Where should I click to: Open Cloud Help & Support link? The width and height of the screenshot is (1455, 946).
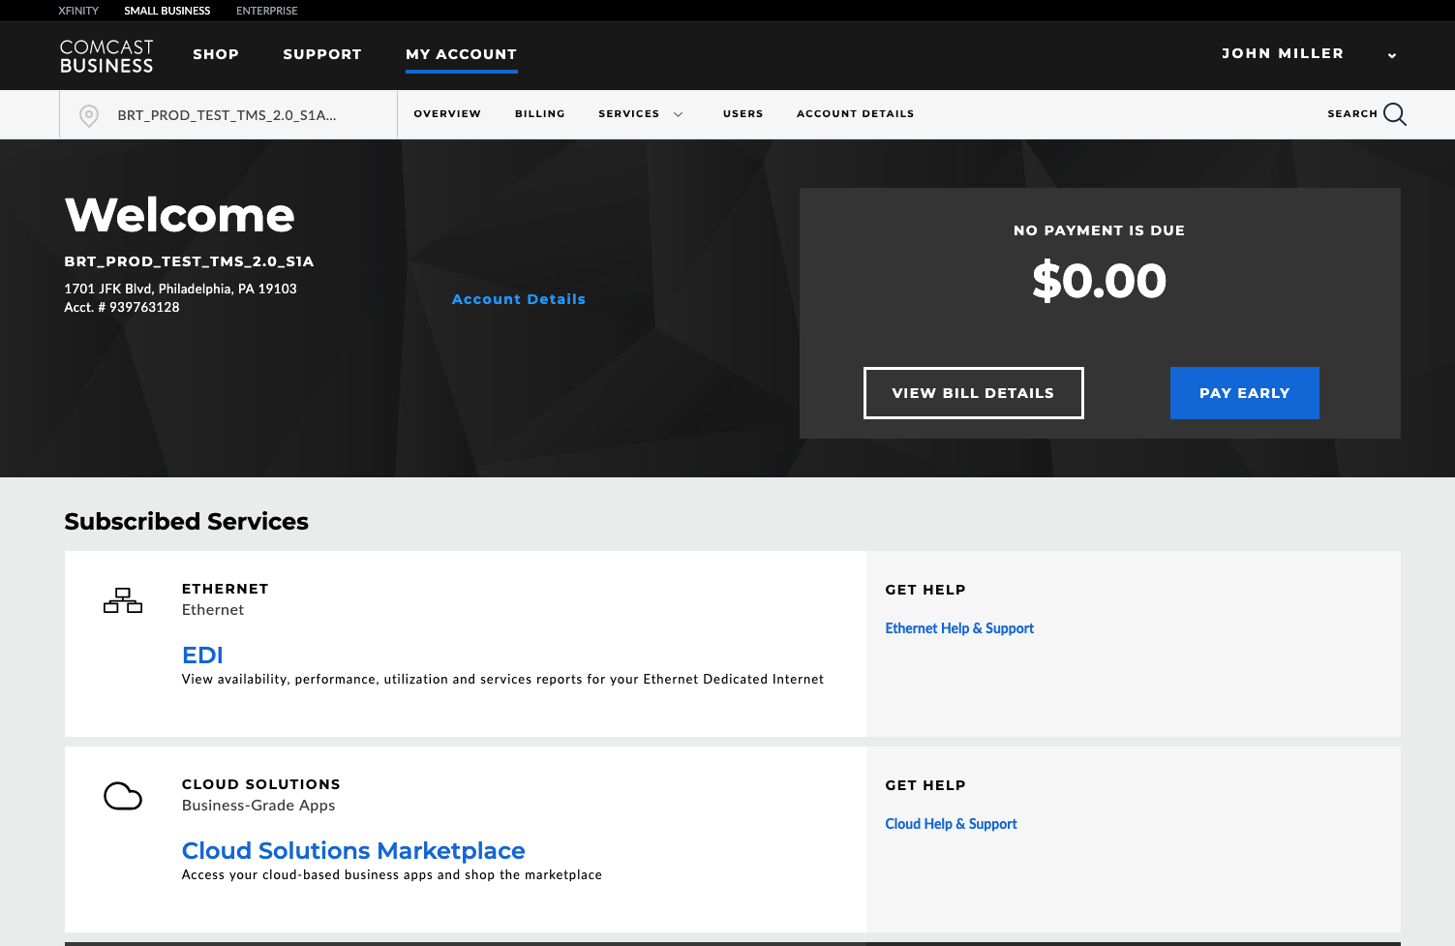pos(951,824)
